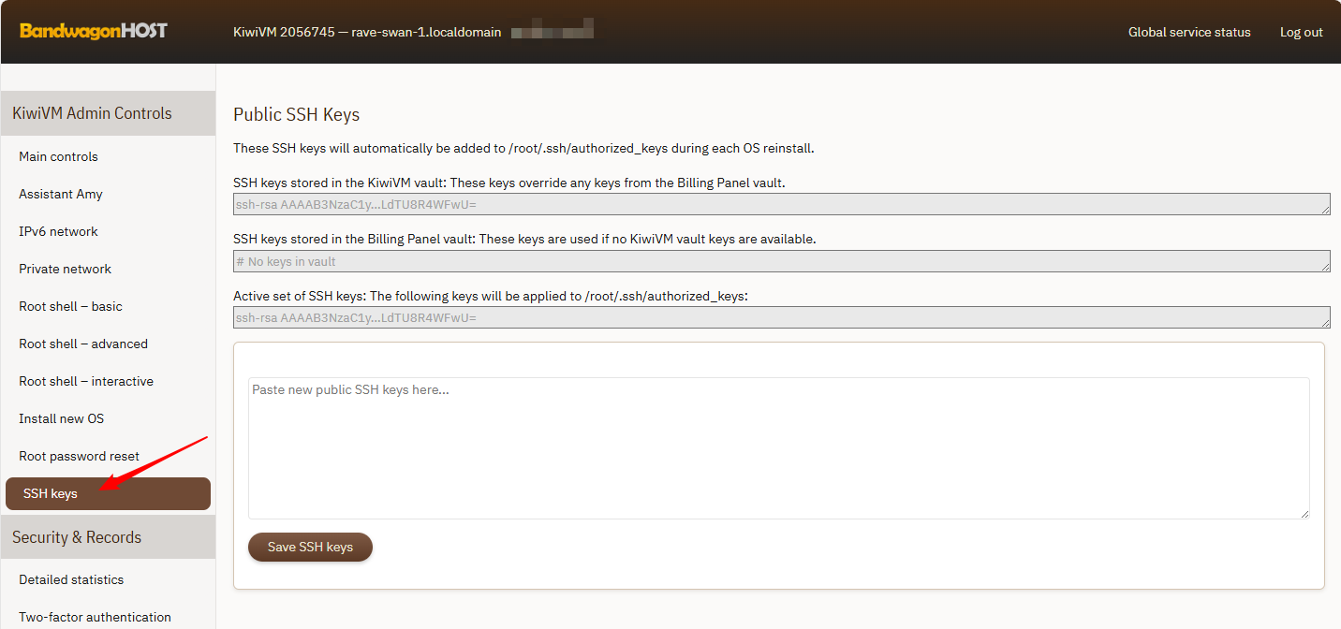The width and height of the screenshot is (1341, 629).
Task: Go to Assistant Amy page
Action: pos(61,194)
